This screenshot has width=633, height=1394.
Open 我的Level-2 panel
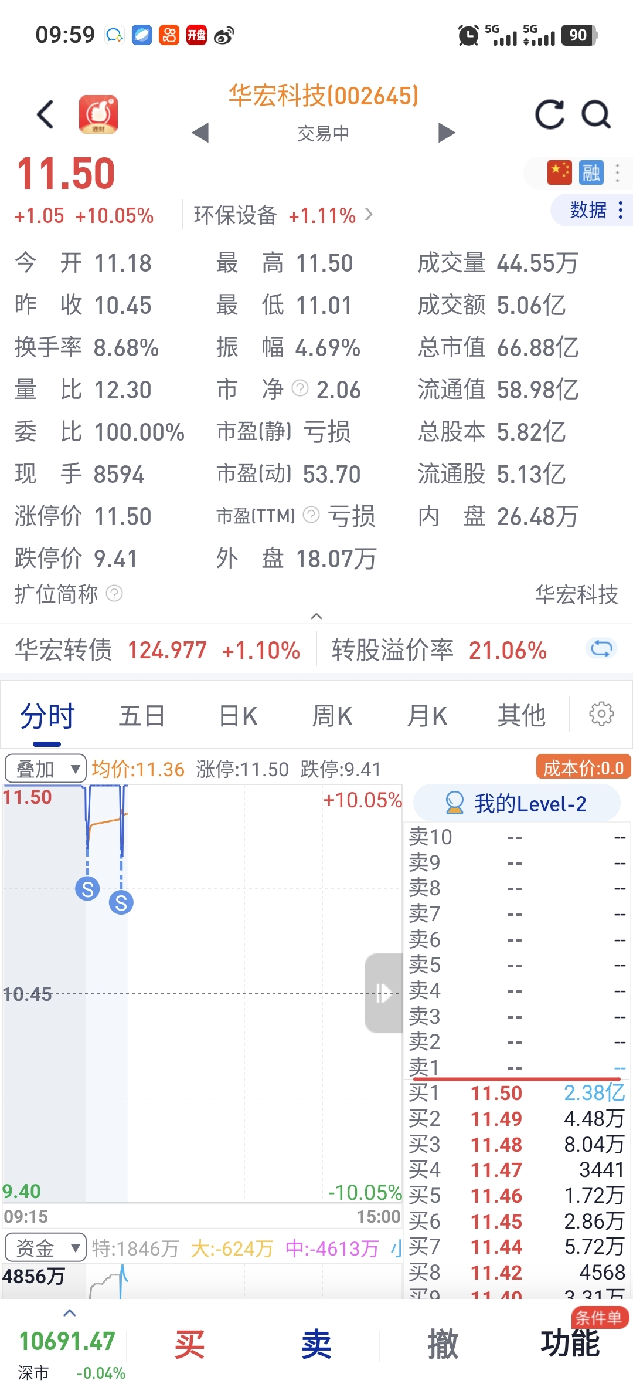pyautogui.click(x=516, y=803)
